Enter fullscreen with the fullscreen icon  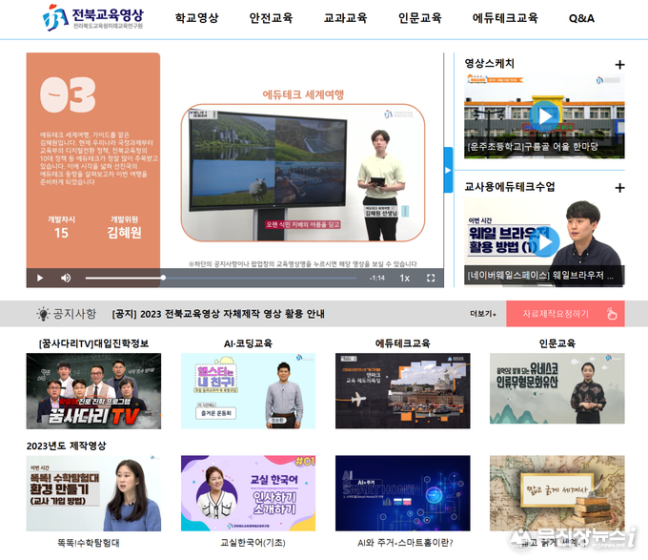coord(431,278)
